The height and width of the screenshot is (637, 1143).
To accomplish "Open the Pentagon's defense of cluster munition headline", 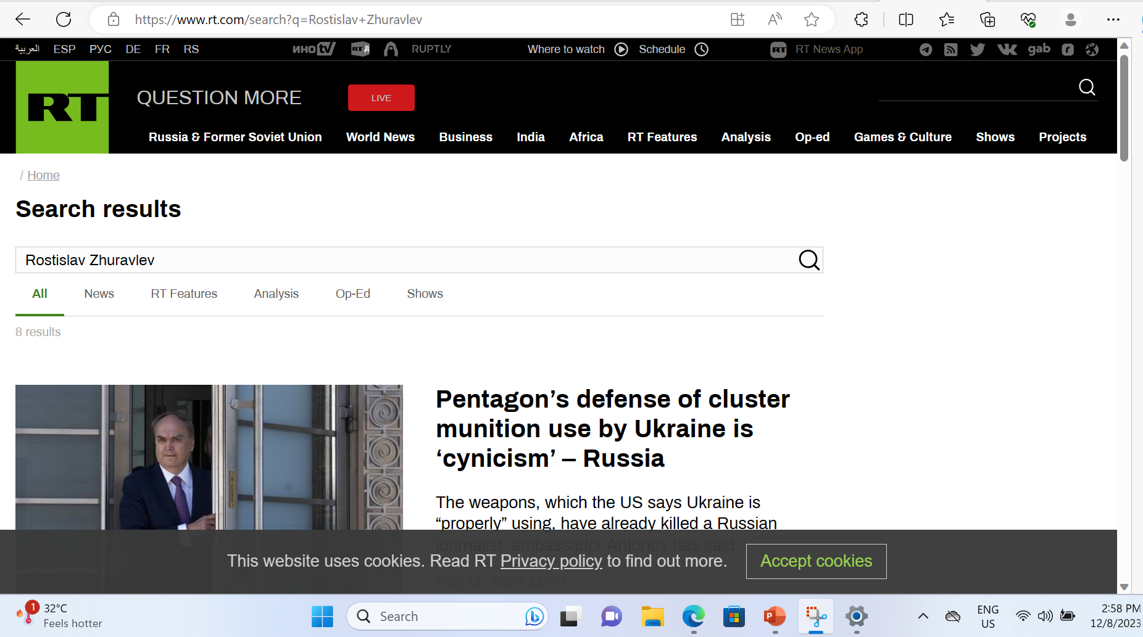I will tap(613, 429).
